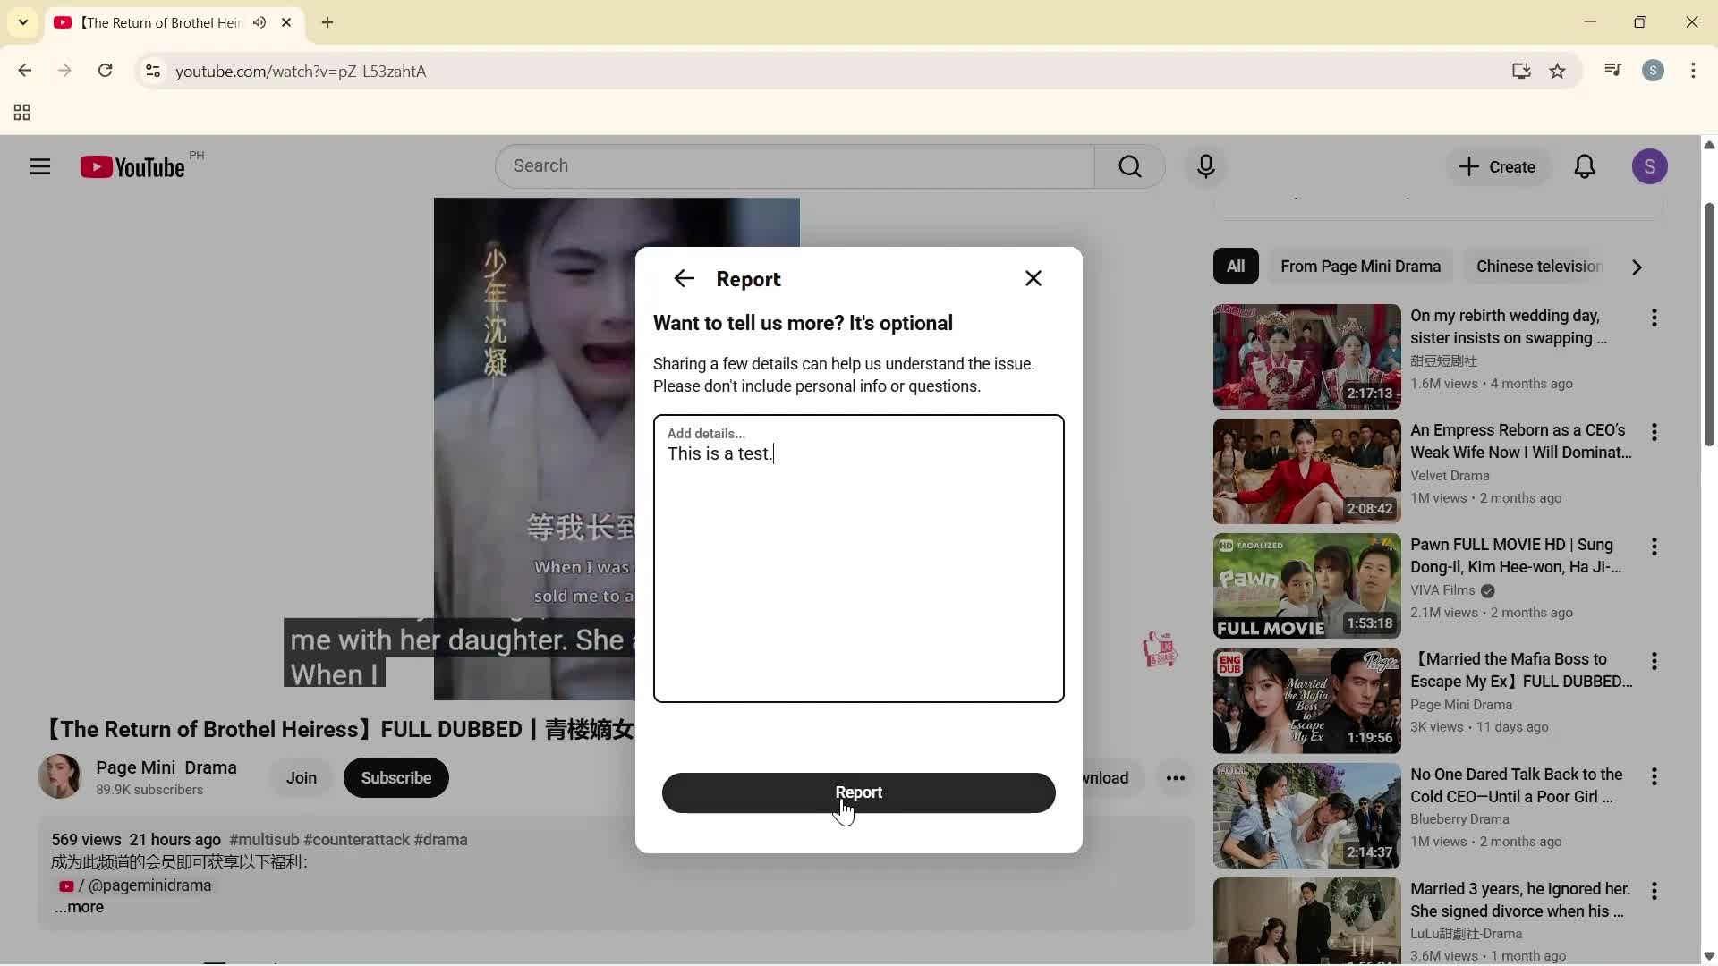This screenshot has height=966, width=1718.
Task: Search with your voice using the microphone
Action: [x=1205, y=166]
